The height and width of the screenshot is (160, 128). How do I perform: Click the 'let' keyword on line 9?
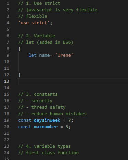(x=33, y=55)
